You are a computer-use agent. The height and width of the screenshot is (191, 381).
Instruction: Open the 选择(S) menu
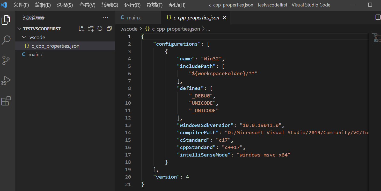[x=65, y=5]
